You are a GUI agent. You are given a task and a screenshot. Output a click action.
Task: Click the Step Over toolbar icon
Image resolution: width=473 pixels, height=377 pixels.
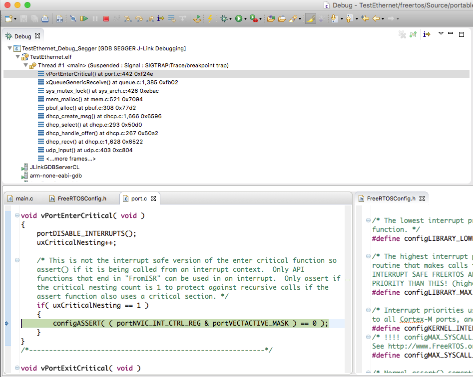point(139,18)
